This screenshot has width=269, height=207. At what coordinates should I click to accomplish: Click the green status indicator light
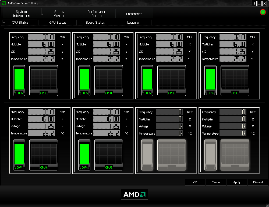pyautogui.click(x=263, y=12)
